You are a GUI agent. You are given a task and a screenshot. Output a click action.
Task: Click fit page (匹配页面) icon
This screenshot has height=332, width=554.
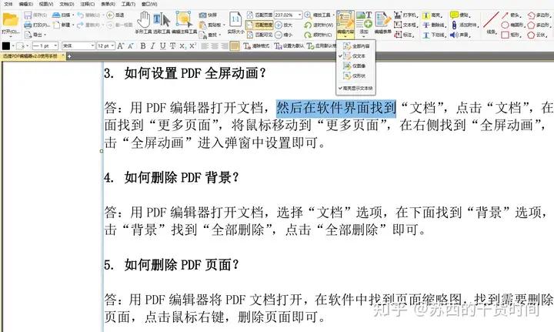250,15
